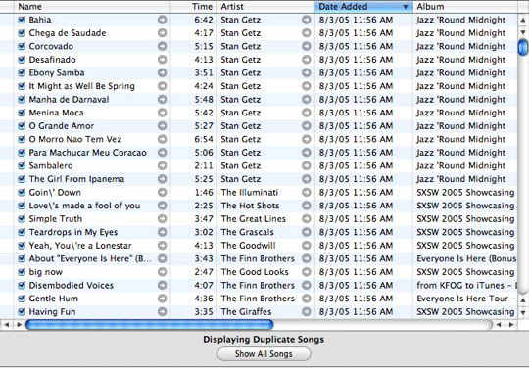Click the artist arrow in the O Morro Nao Tem Vez row
Screen dimensions: 529x368
tap(307, 139)
